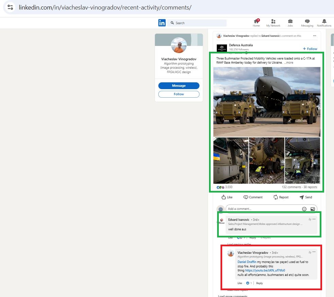
Task: Open Edvard Ivanovic's name in the comment
Action: coord(239,220)
